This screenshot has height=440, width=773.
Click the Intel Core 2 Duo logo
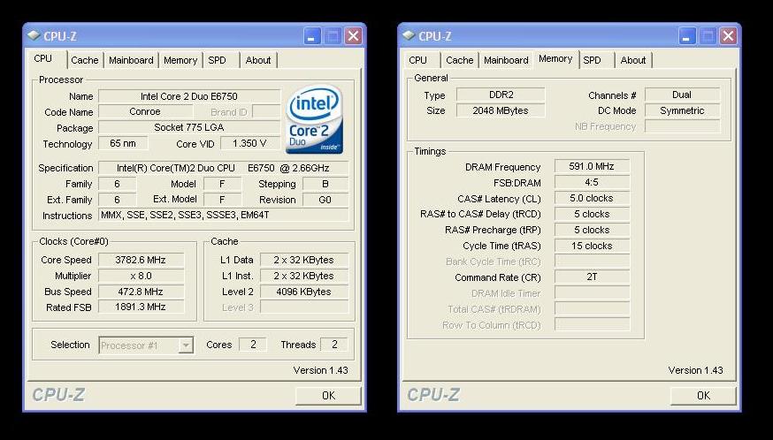pos(315,118)
